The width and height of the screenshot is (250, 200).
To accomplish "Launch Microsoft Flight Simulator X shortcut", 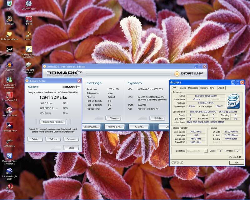I will [9, 159].
